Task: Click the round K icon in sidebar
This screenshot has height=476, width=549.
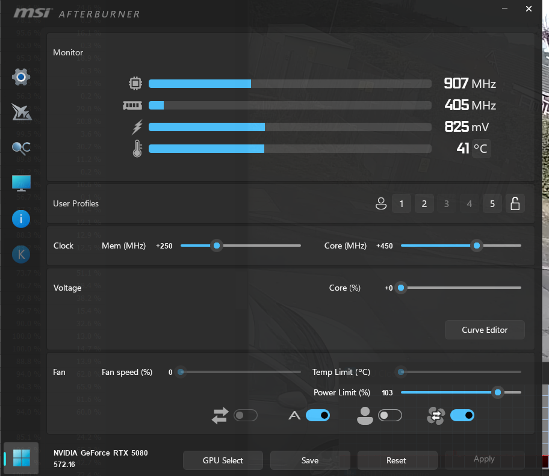Action: (21, 255)
